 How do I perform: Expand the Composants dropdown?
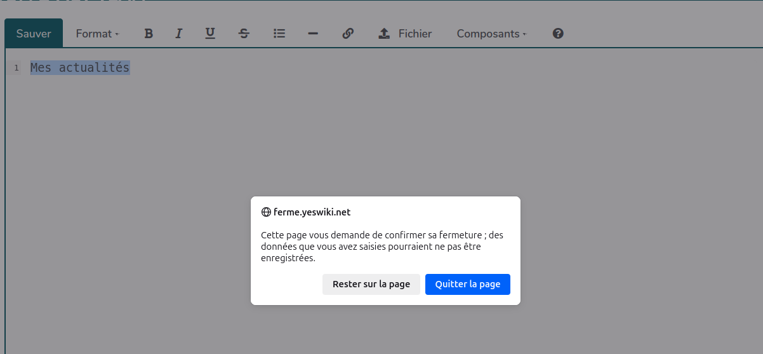click(x=491, y=34)
